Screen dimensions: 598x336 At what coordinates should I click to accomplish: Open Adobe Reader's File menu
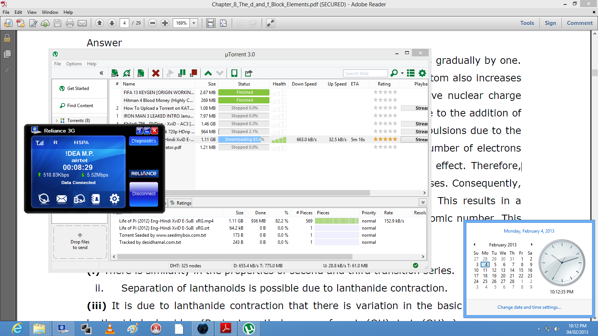coord(6,12)
